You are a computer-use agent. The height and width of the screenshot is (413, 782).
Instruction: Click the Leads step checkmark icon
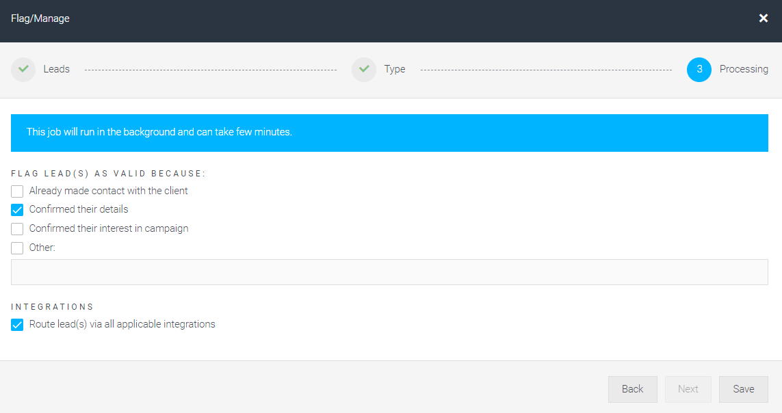(23, 69)
